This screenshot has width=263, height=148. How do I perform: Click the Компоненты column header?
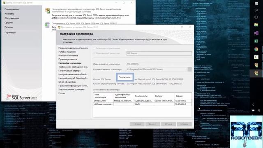(144, 96)
